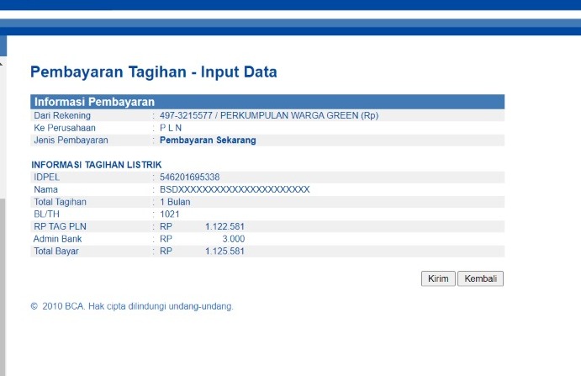Click the left scrollbar up arrow
This screenshot has width=581, height=376.
pos(2,65)
